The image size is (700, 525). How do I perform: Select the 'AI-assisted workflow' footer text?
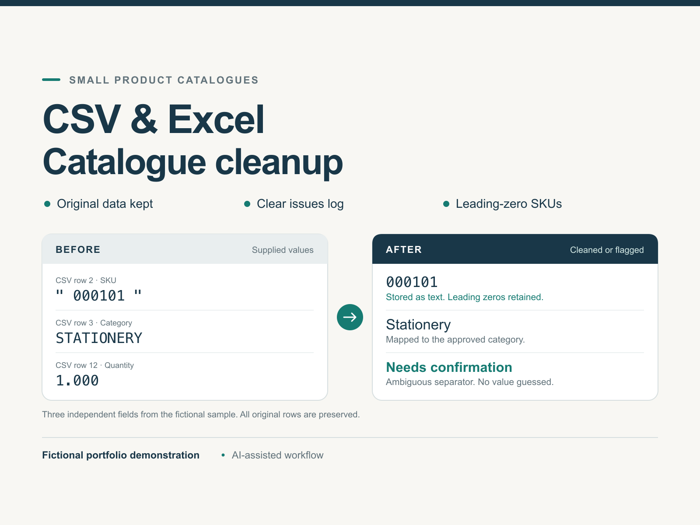click(278, 455)
